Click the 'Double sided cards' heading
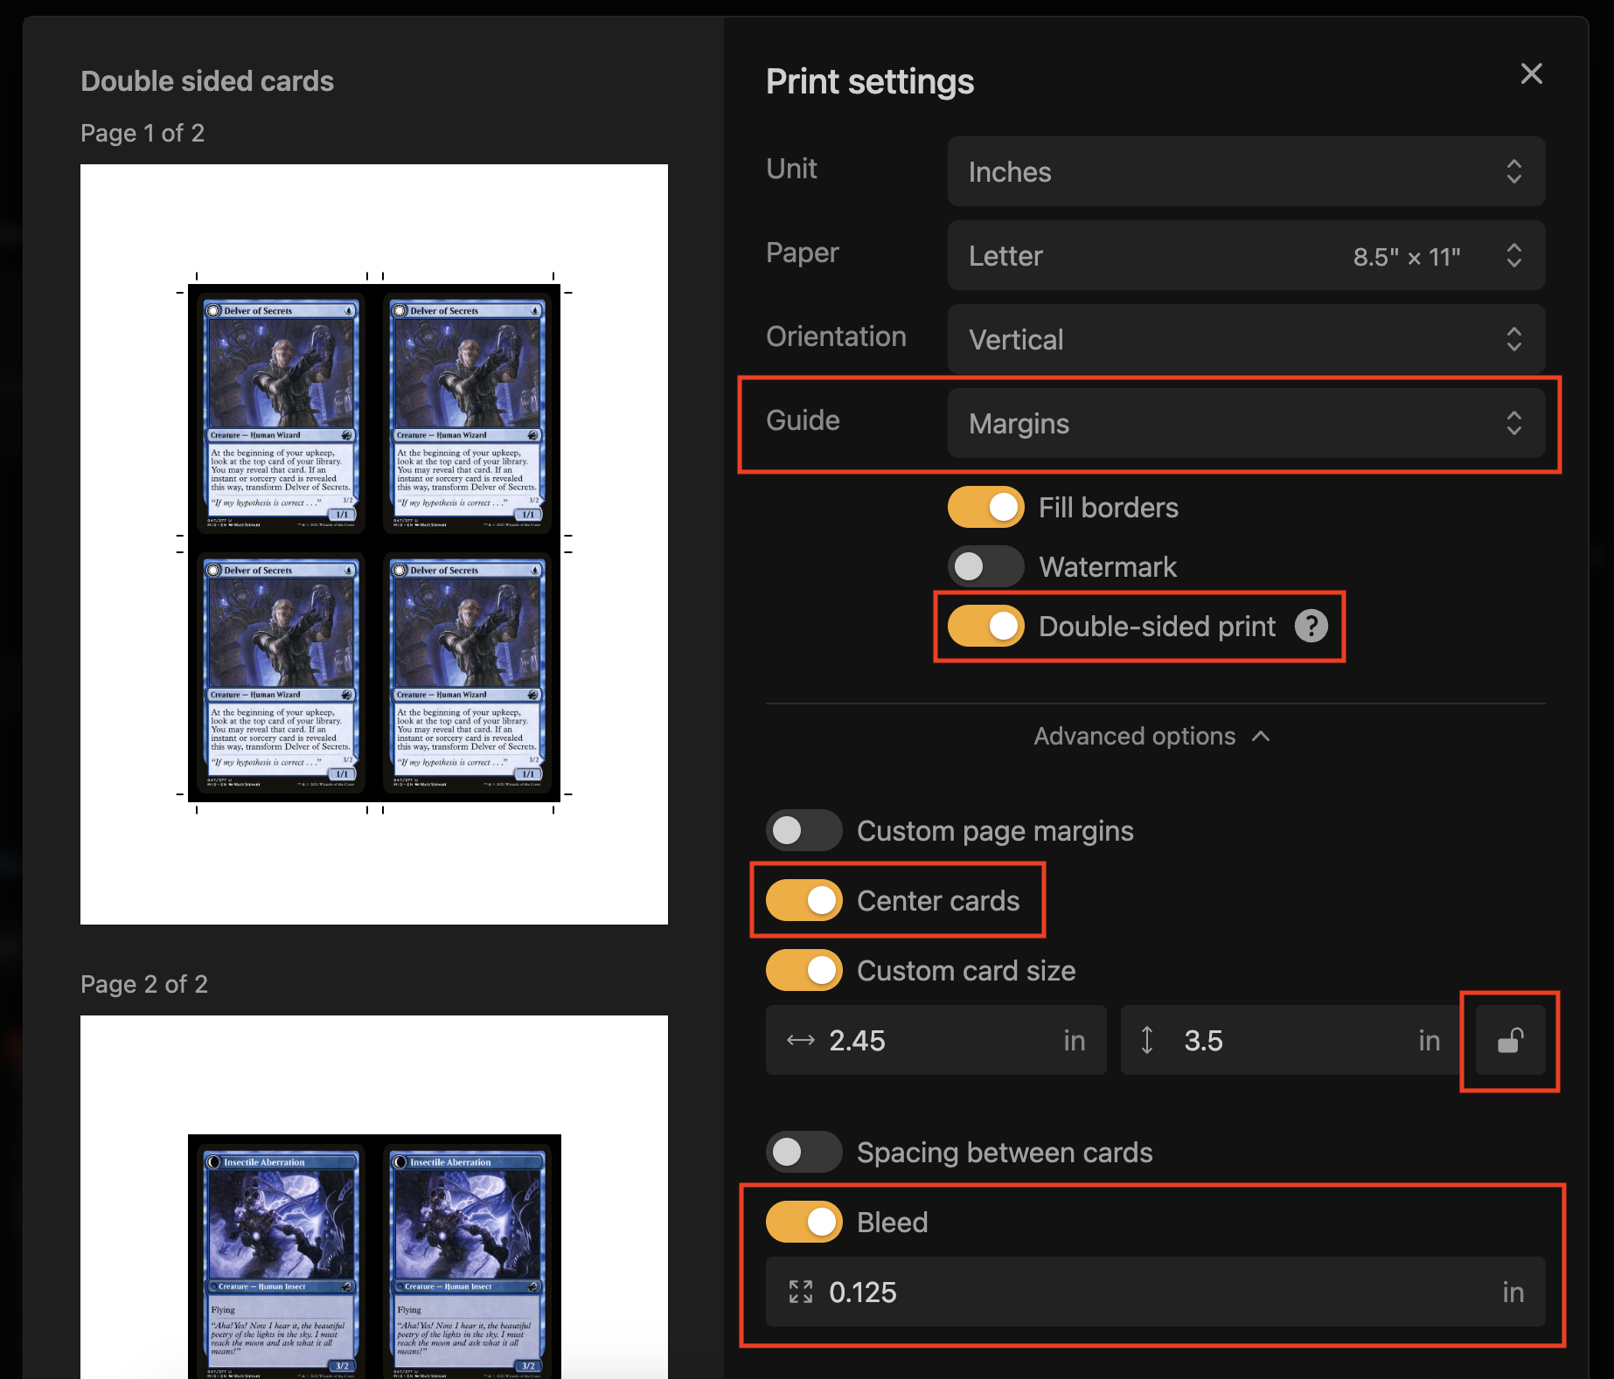This screenshot has width=1614, height=1379. (x=207, y=81)
